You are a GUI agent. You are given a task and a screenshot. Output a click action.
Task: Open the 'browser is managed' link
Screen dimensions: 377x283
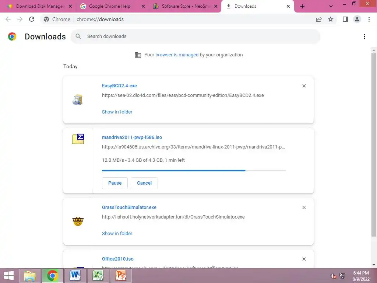pos(177,55)
